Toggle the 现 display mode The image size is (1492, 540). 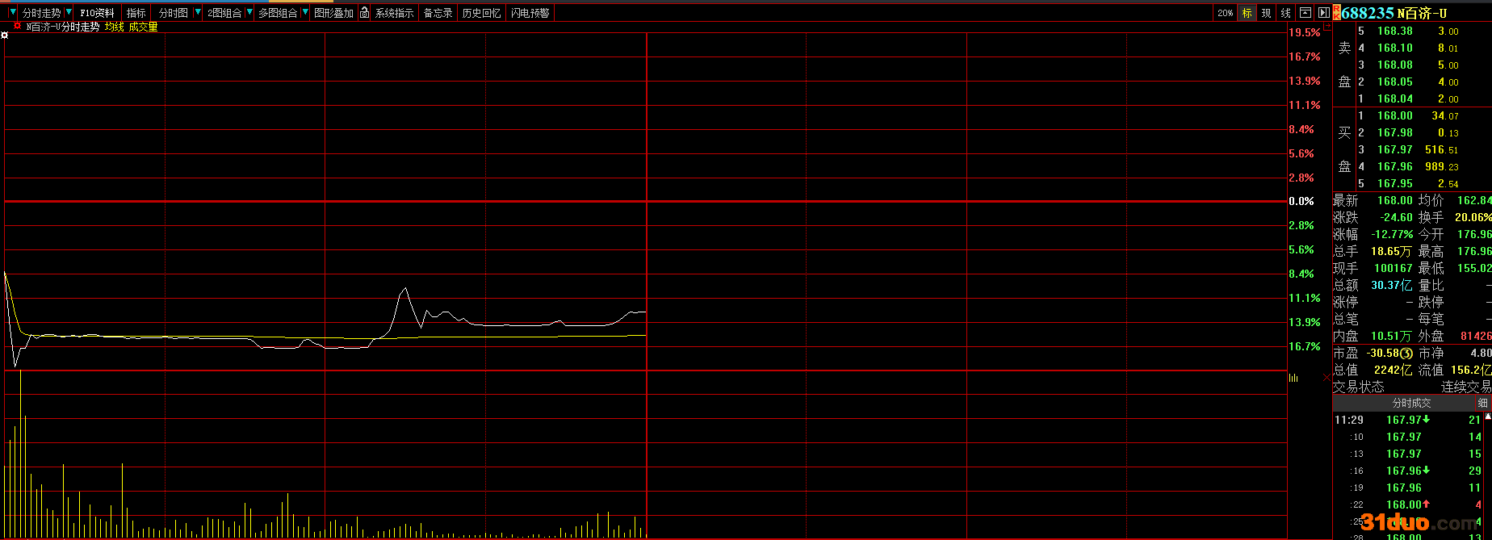(x=1266, y=13)
